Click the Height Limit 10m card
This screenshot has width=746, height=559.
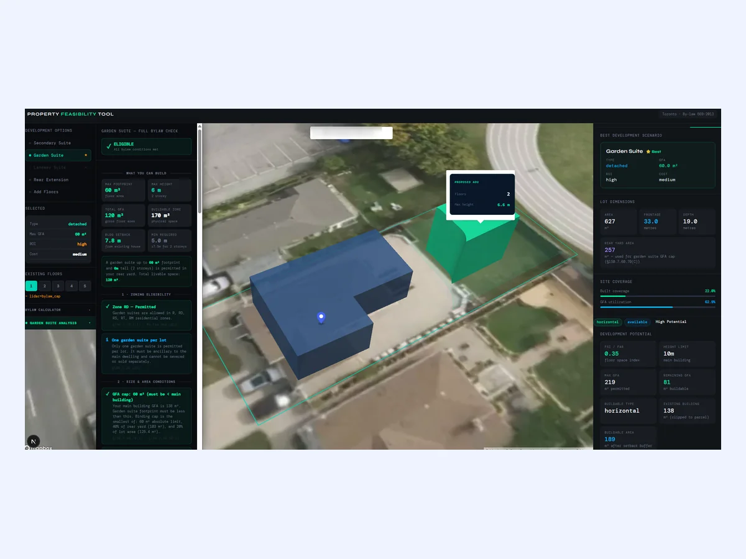[687, 354]
